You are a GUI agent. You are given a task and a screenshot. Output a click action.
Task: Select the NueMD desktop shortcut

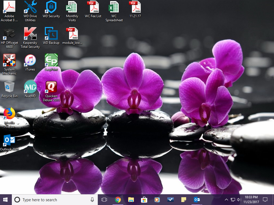(30, 89)
